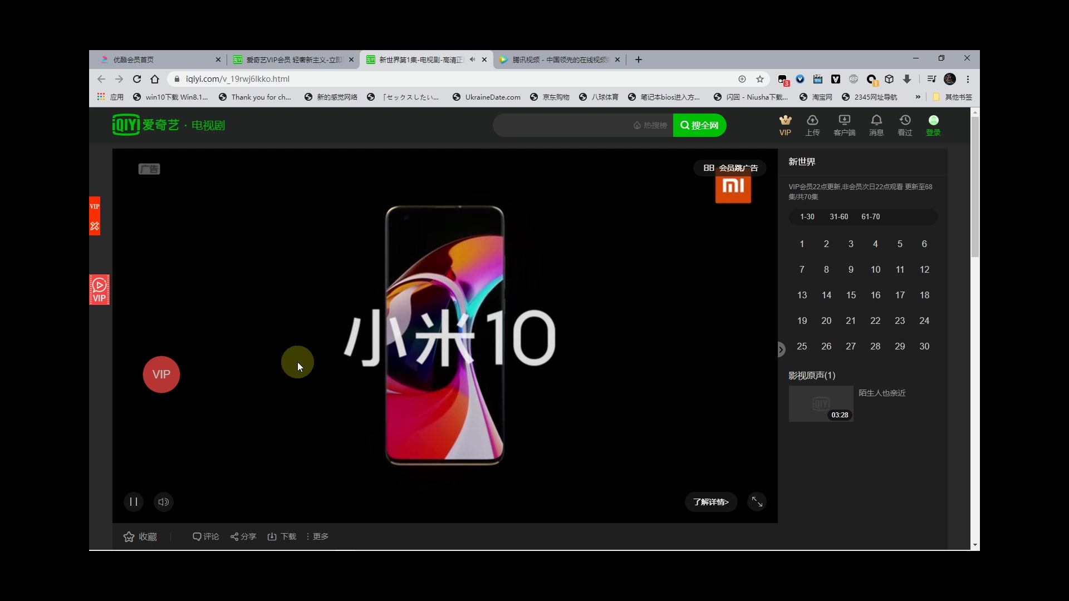Screen dimensions: 1069x601
Task: Select episode range 31-60 tab
Action: point(838,216)
